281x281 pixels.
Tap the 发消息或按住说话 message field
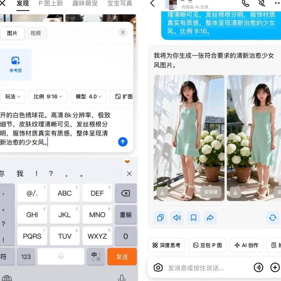tap(201, 268)
